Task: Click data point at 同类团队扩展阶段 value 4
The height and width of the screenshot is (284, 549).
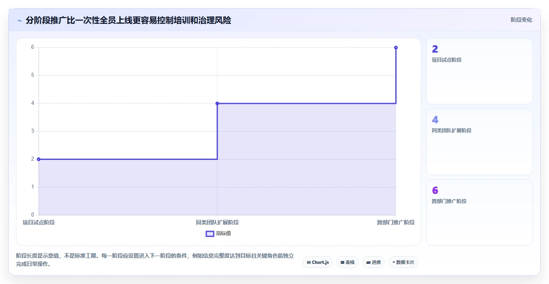Action: point(217,103)
